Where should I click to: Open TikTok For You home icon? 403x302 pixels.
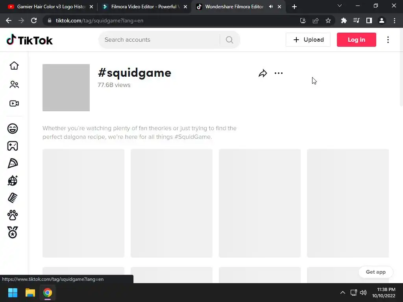point(14,66)
